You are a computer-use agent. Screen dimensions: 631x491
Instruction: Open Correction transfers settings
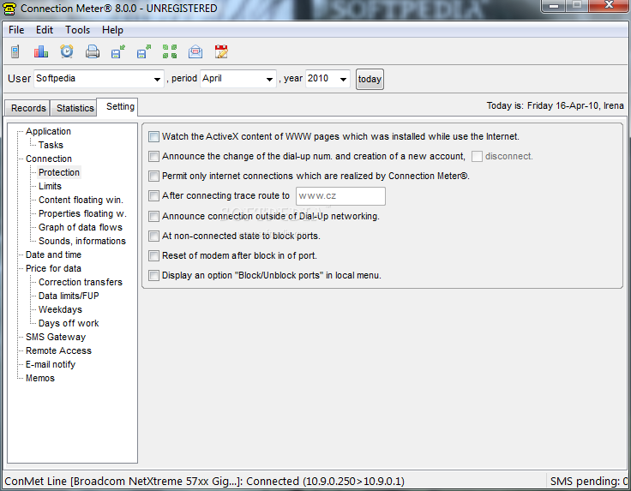tap(81, 282)
